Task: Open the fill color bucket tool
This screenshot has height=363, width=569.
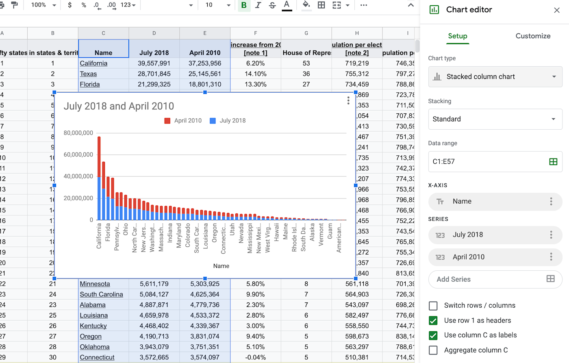Action: [306, 5]
